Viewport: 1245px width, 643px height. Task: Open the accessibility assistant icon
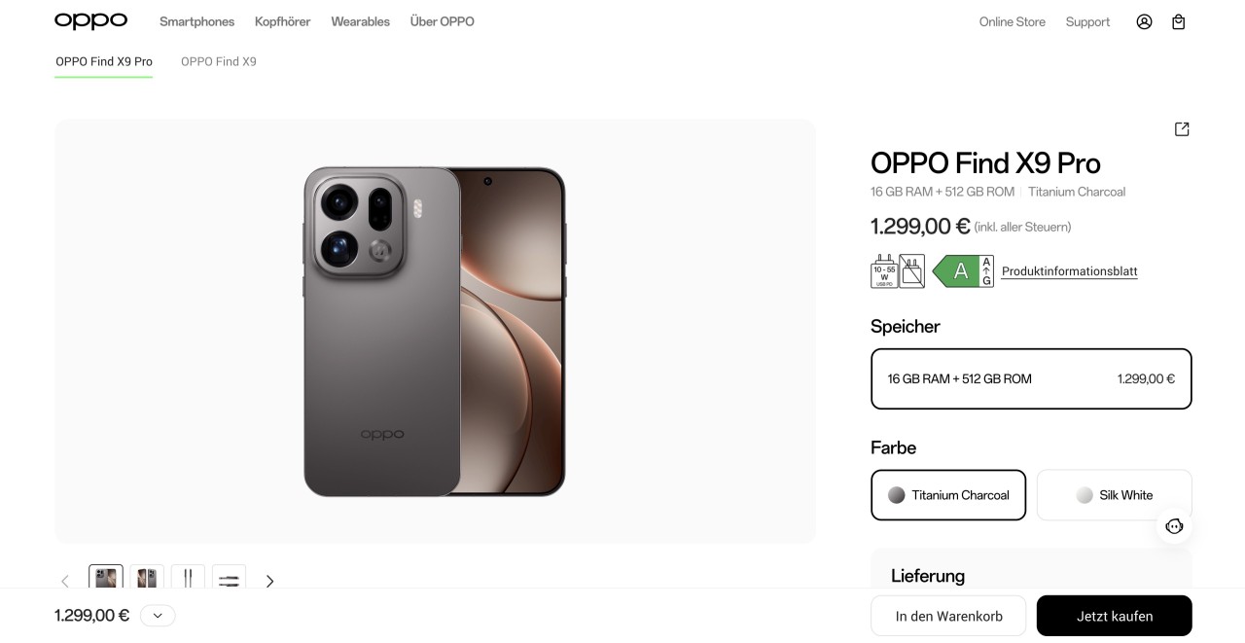pos(1174,526)
